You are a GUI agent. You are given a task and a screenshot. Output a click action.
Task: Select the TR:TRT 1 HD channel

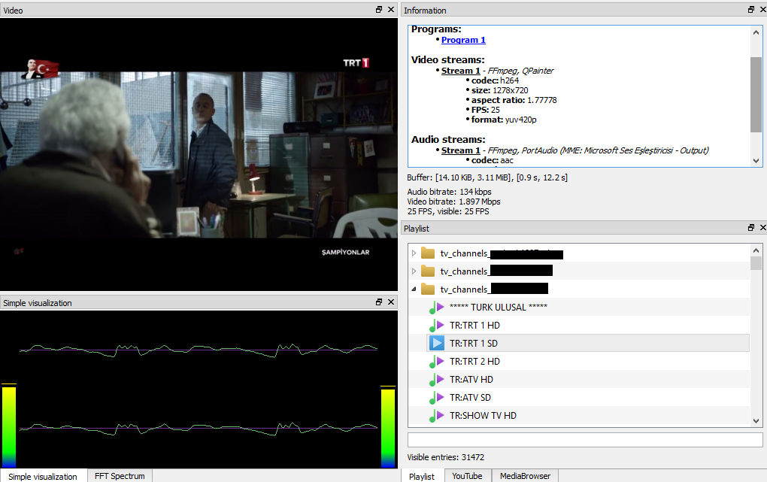click(474, 326)
